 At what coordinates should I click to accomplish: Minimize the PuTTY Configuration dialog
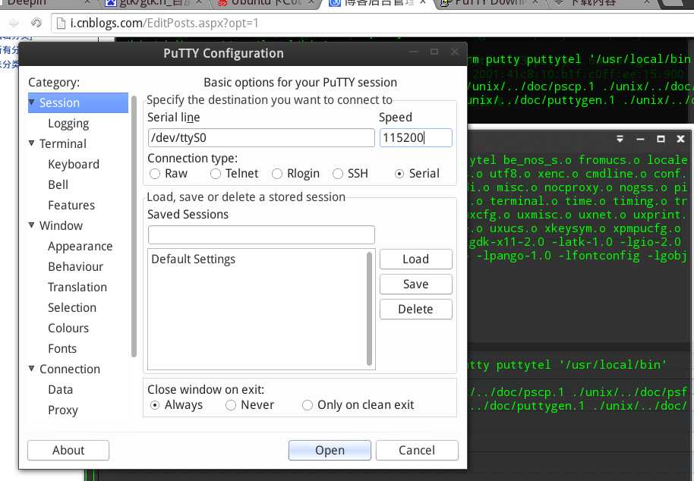413,52
